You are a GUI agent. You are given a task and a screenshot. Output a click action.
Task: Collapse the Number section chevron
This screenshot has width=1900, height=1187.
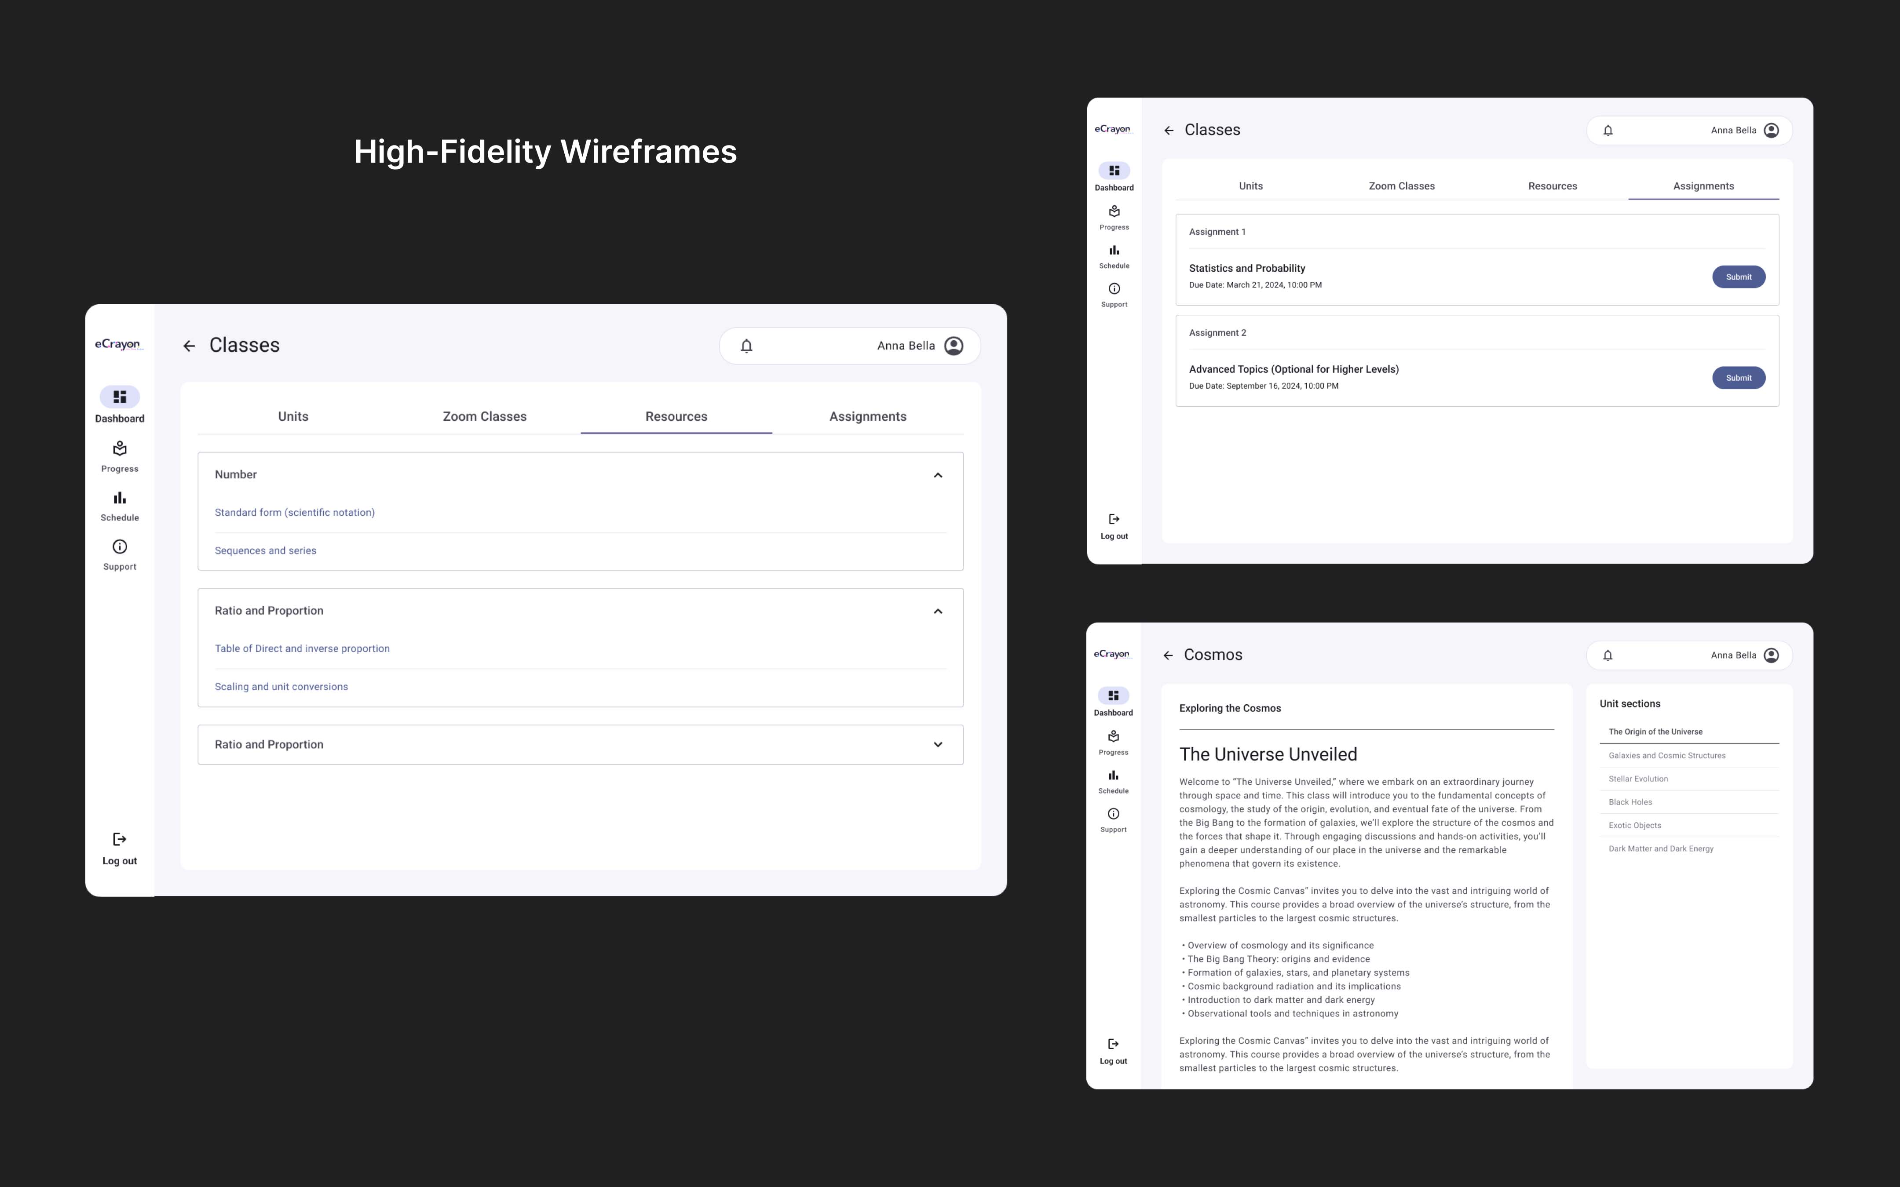click(937, 475)
